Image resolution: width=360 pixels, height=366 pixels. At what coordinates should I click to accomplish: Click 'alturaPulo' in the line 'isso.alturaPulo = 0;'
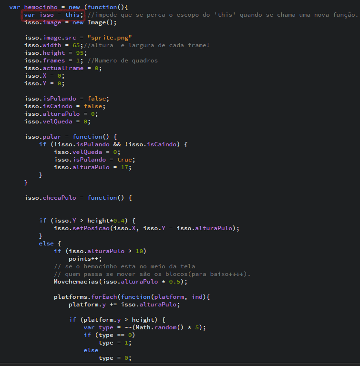pyautogui.click(x=61, y=114)
